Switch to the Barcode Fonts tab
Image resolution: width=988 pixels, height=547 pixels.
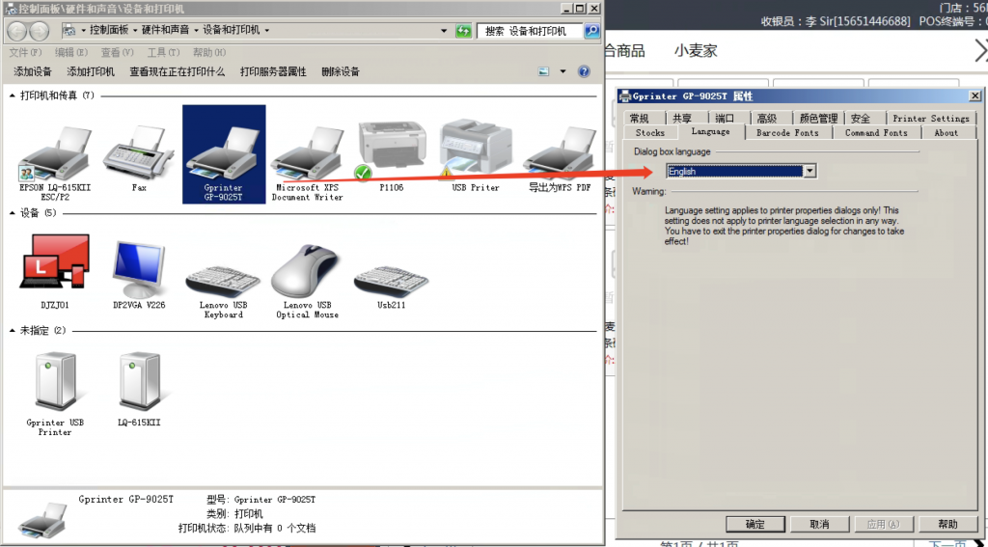click(x=786, y=133)
